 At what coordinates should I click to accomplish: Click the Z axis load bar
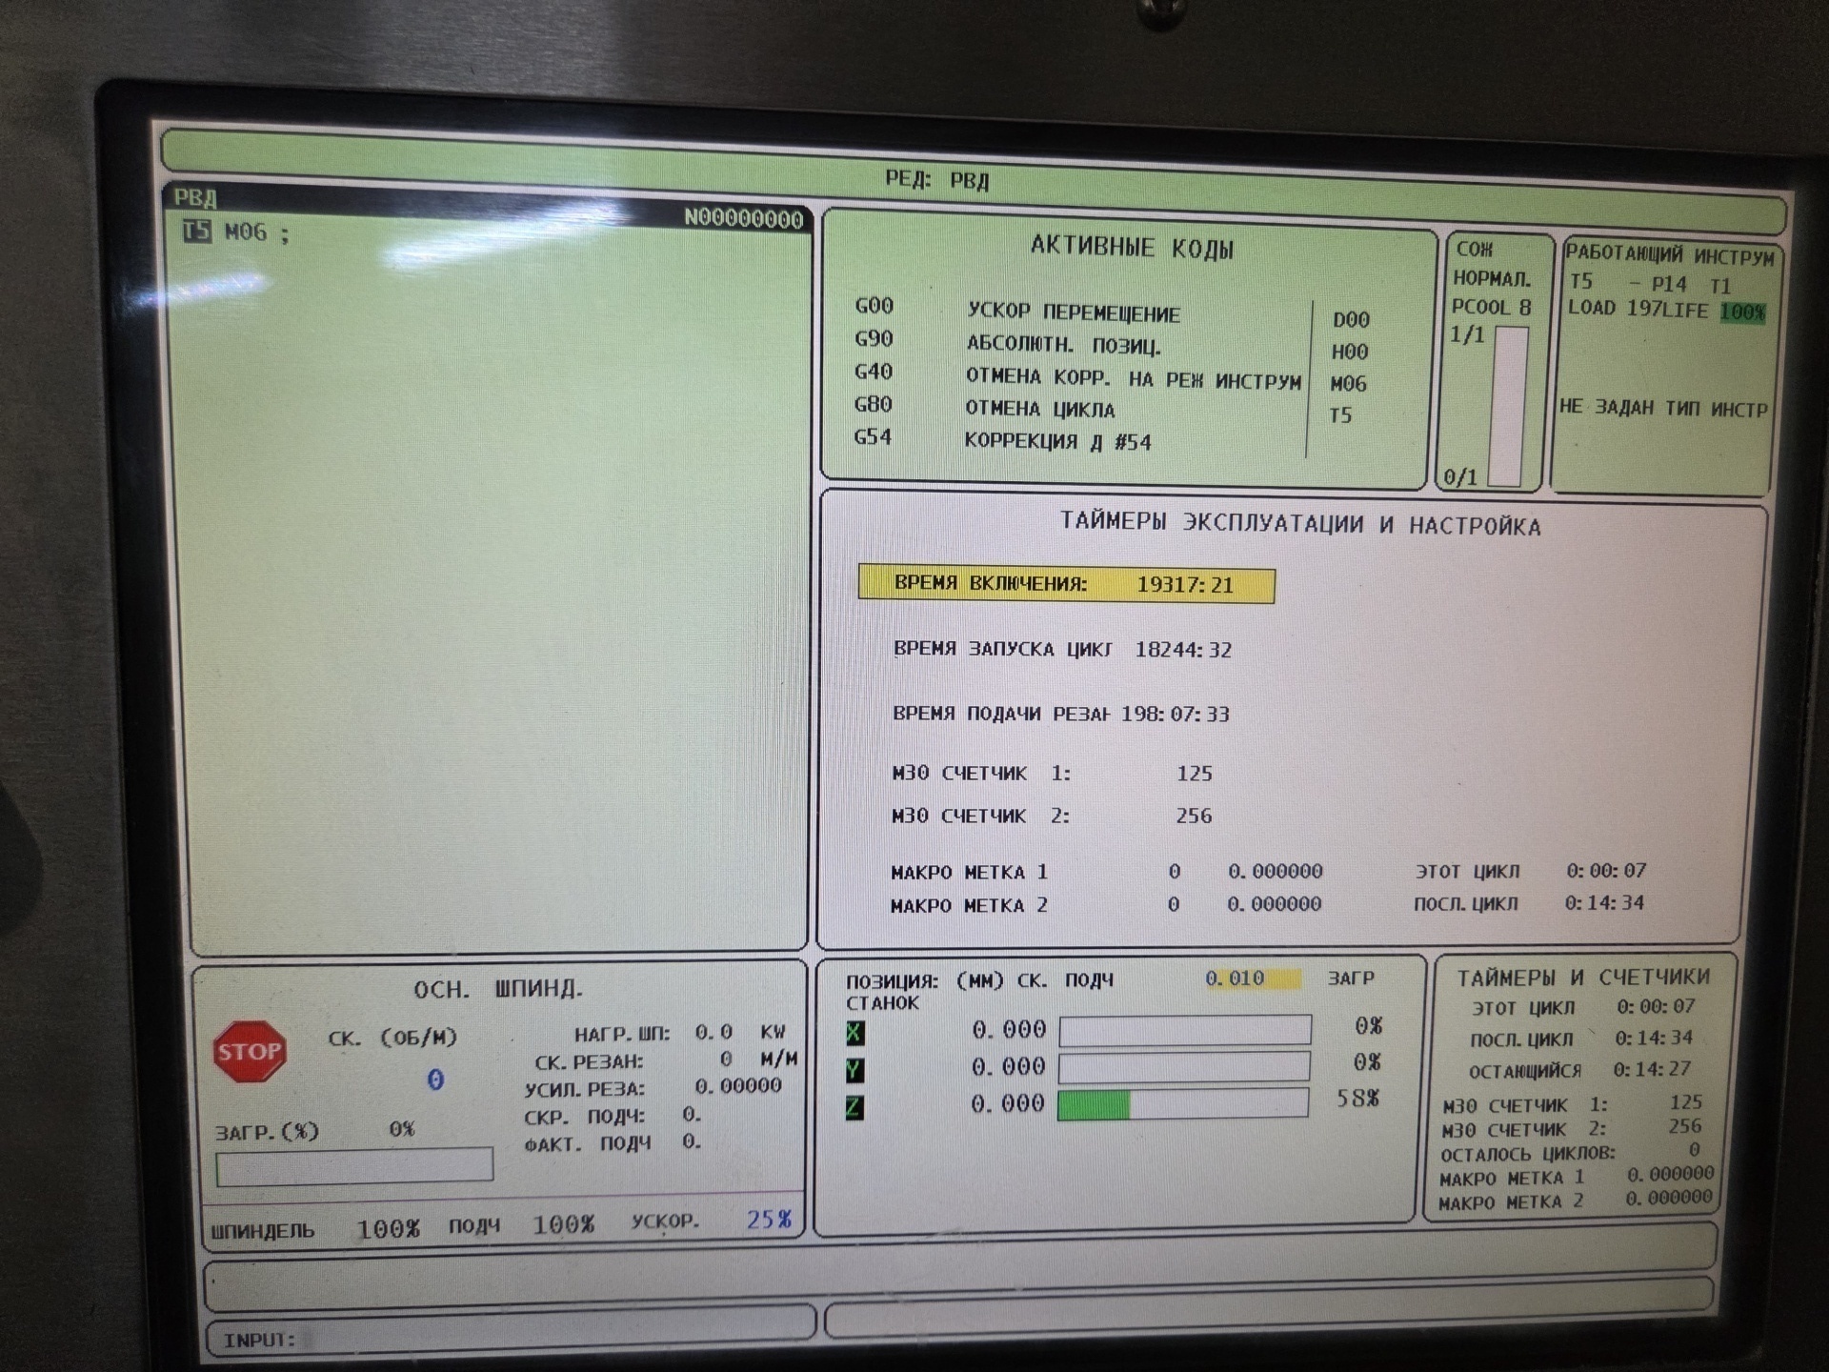point(1183,1103)
